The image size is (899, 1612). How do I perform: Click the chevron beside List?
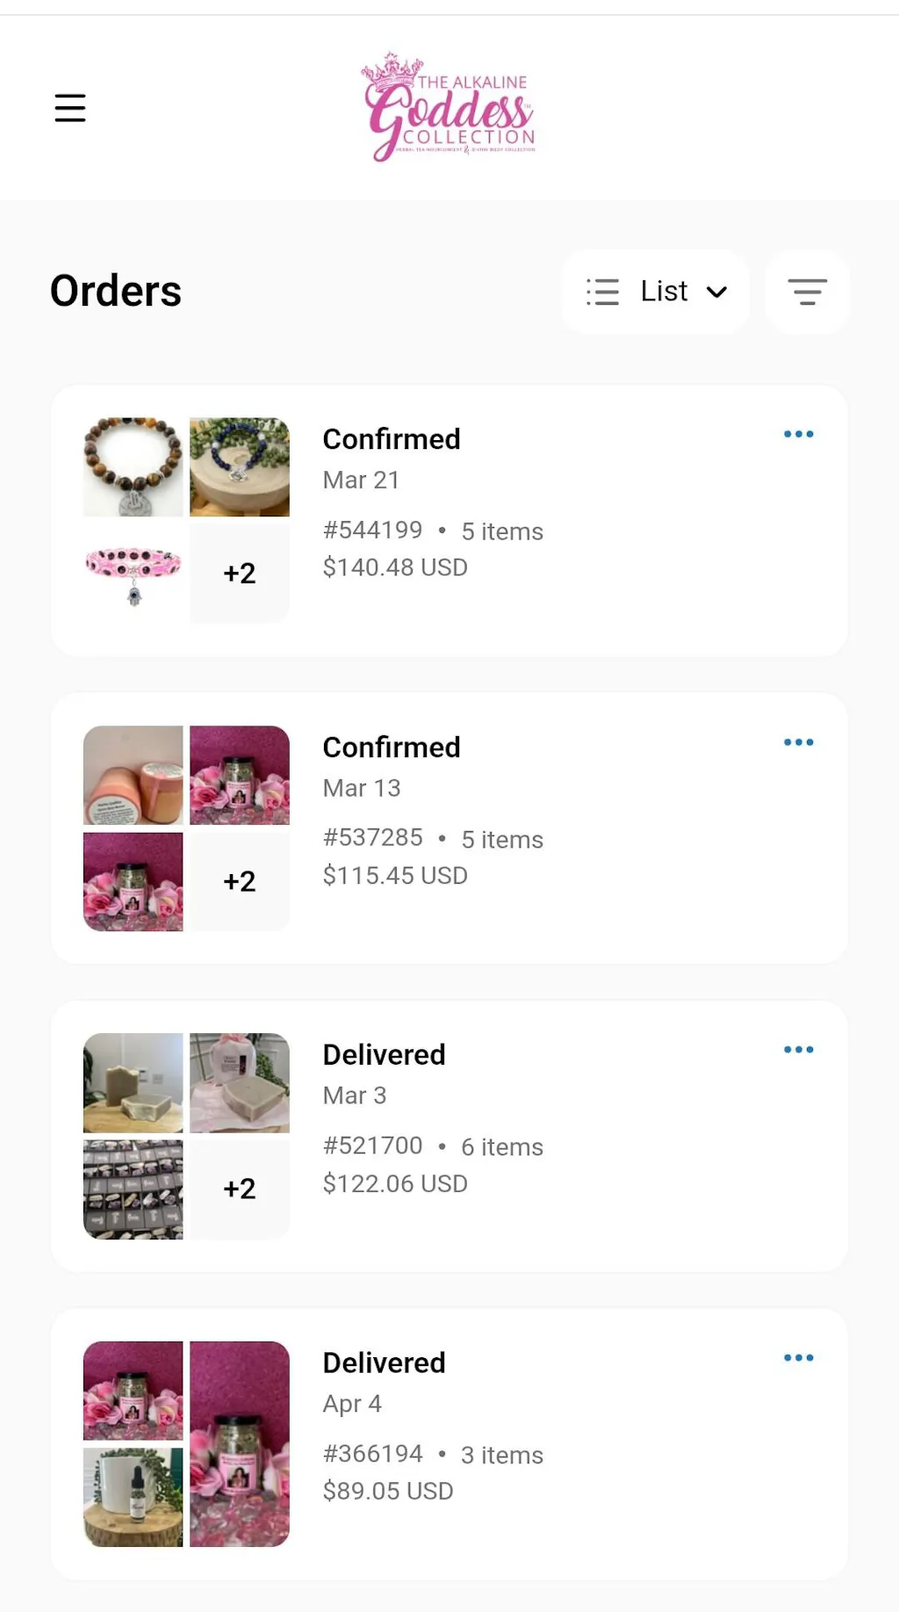pyautogui.click(x=717, y=292)
